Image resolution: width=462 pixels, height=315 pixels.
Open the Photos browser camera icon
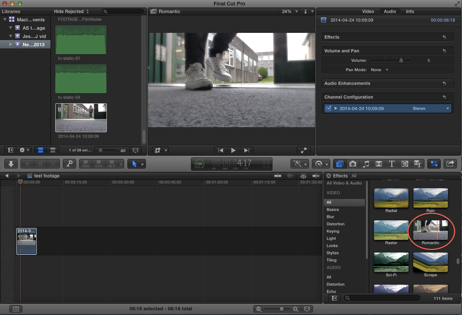click(353, 164)
